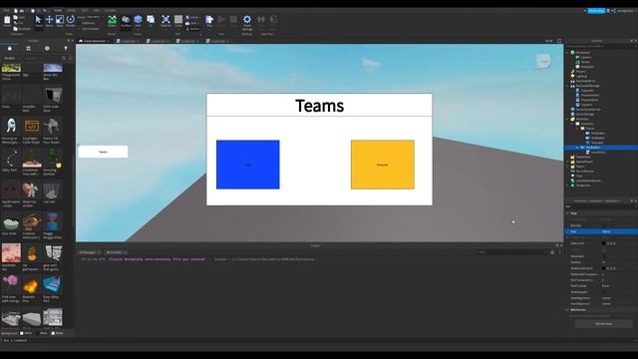Click the Team Test icon

[x=261, y=21]
